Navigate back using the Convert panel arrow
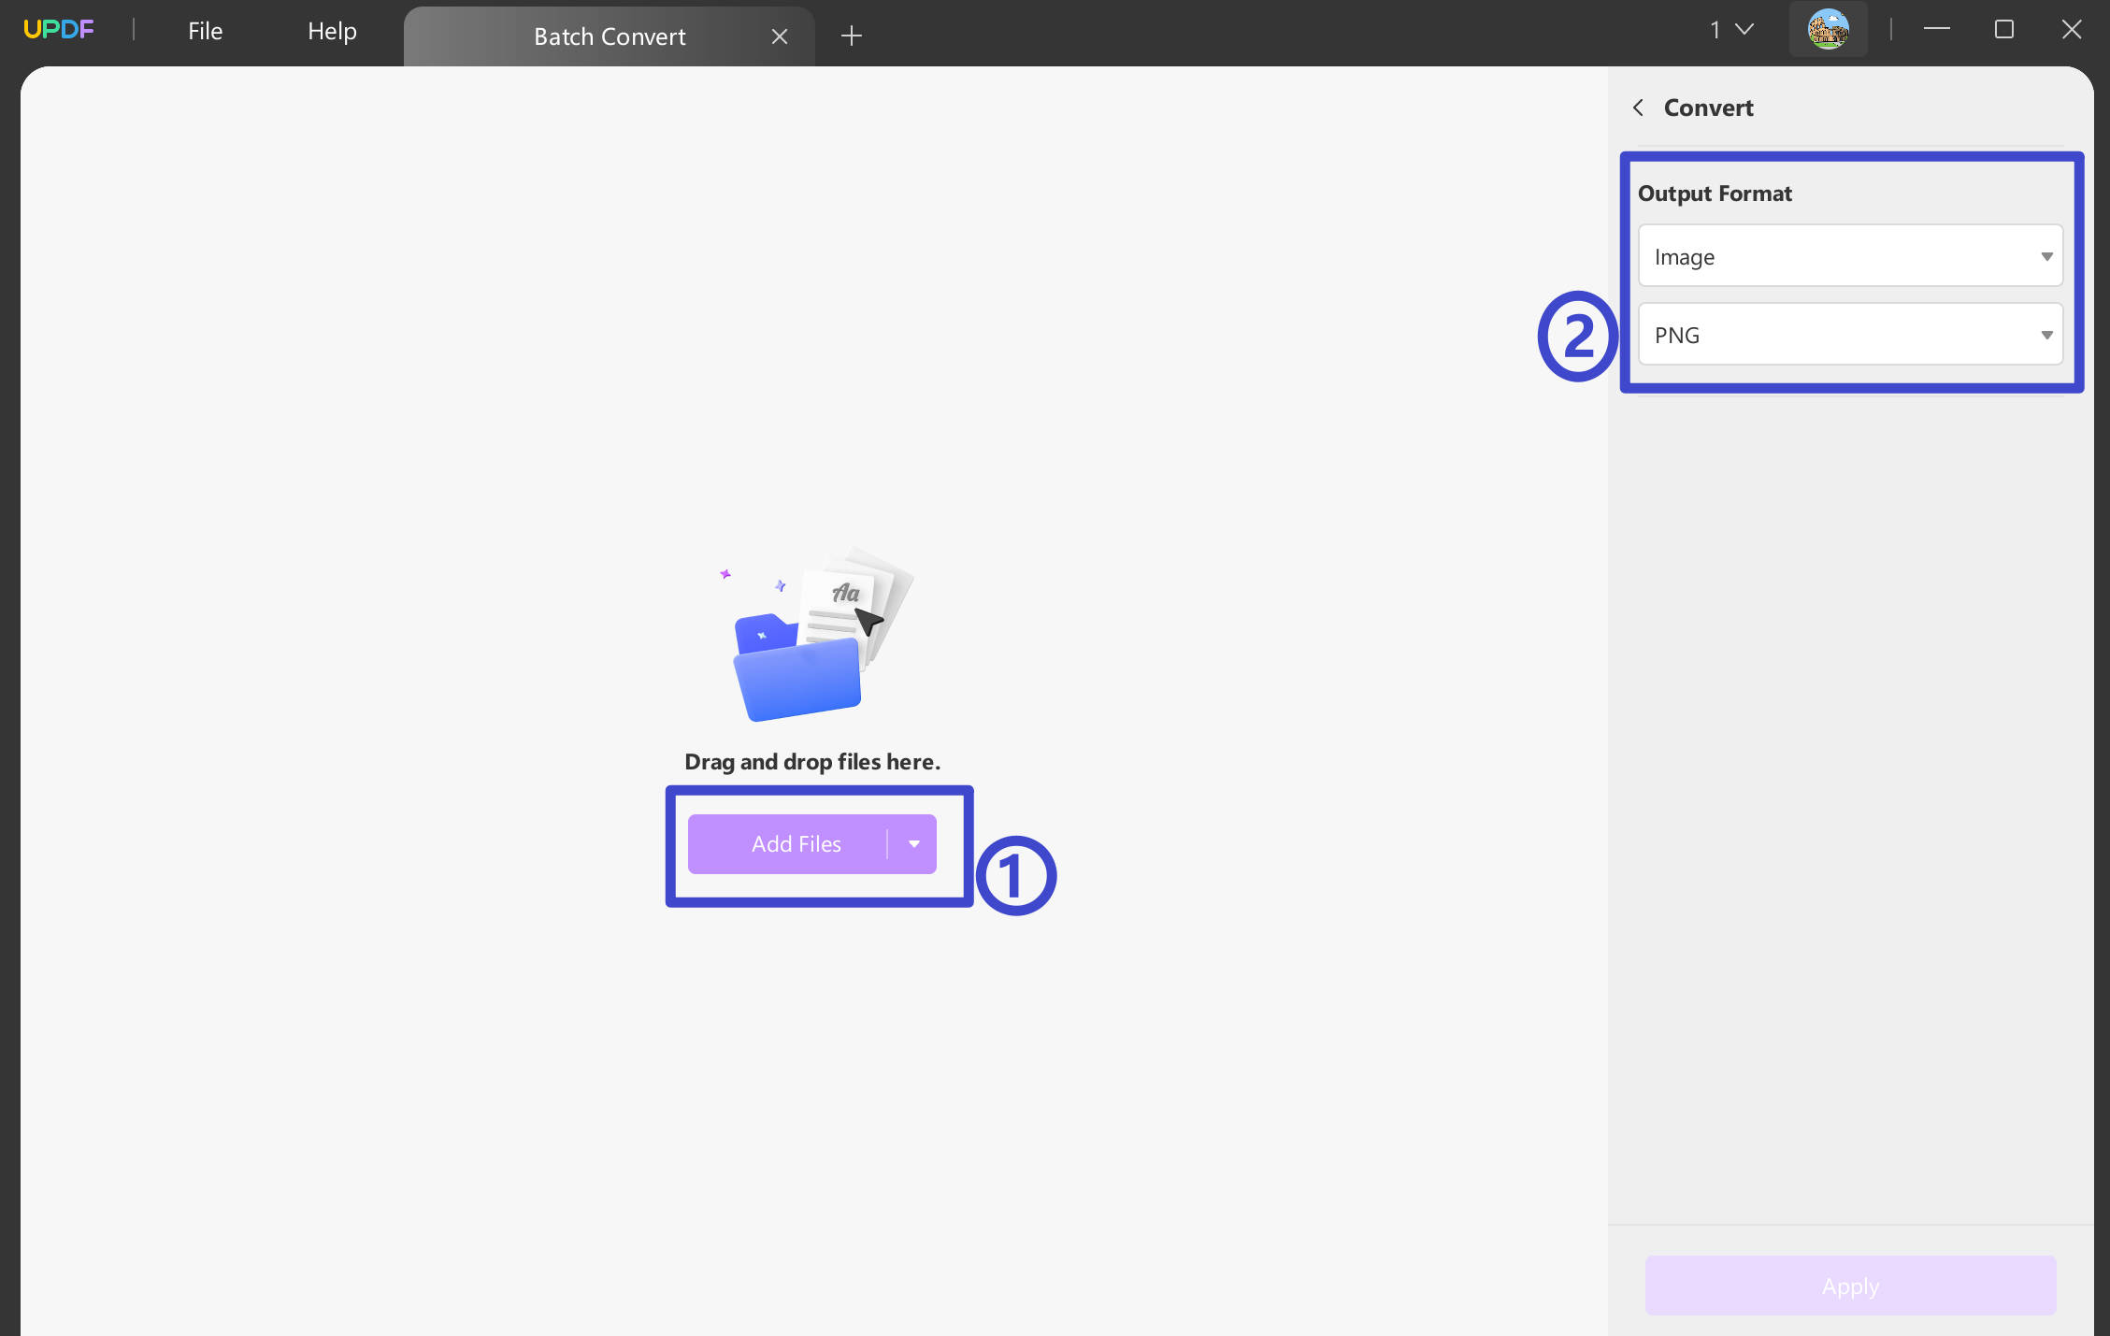Viewport: 2110px width, 1336px height. pyautogui.click(x=1639, y=108)
